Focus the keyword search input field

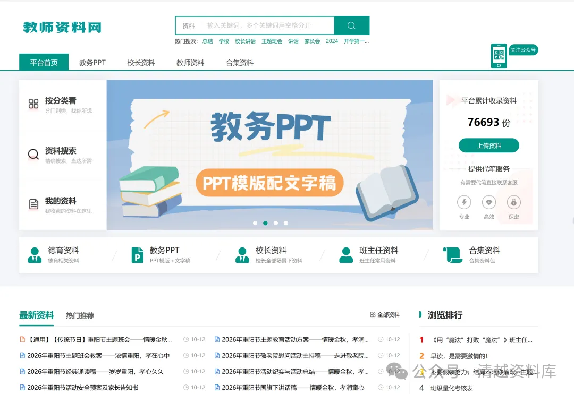point(268,25)
